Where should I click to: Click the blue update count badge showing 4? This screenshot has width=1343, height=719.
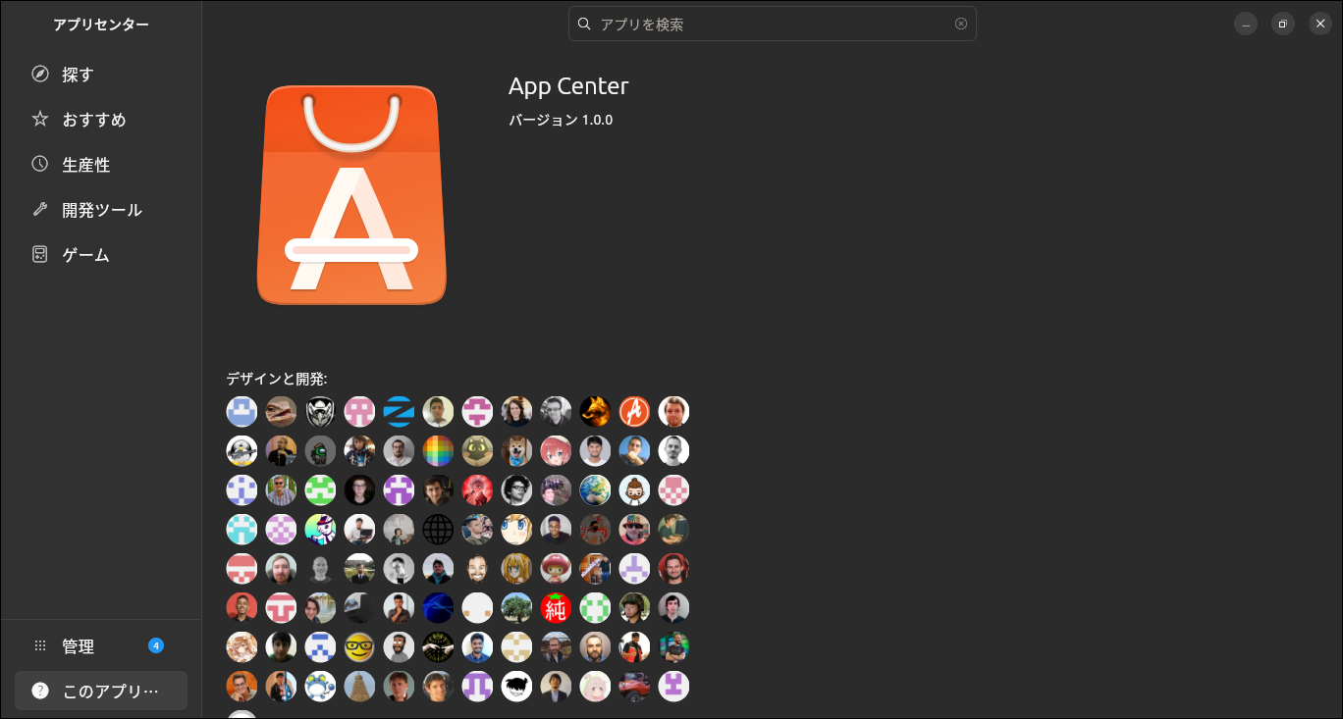tap(156, 645)
